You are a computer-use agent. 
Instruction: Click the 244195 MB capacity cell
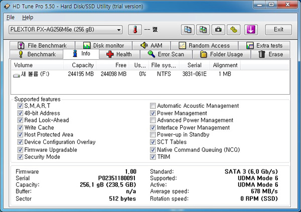(81, 74)
